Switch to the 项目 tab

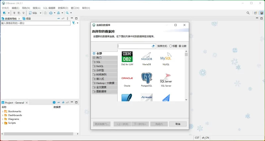click(x=26, y=18)
